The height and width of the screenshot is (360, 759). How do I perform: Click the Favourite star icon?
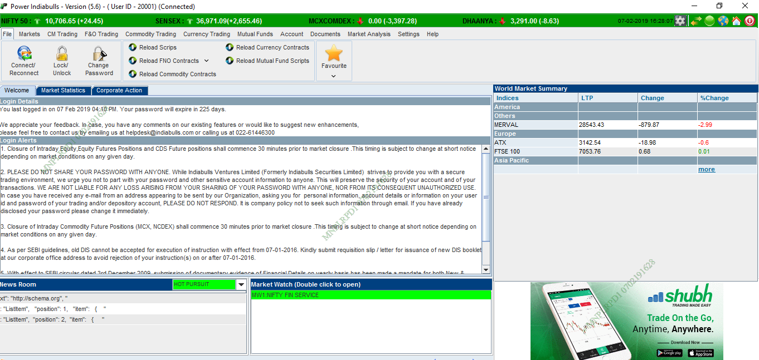334,53
